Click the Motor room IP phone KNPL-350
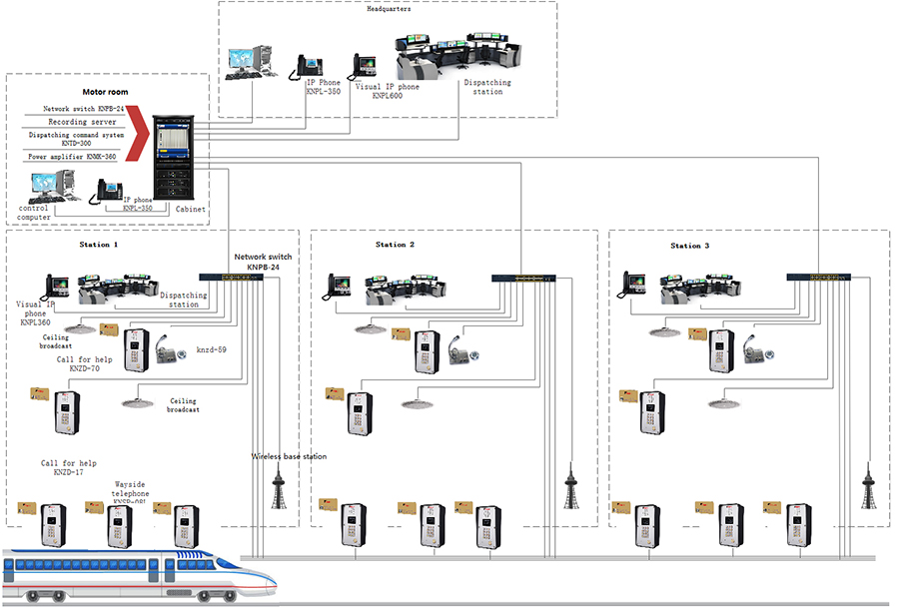The height and width of the screenshot is (607, 899). [x=107, y=190]
